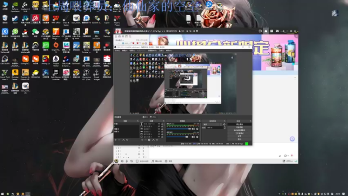
Task: Select the OBS Studio desktop shortcut
Action: [x=5, y=60]
